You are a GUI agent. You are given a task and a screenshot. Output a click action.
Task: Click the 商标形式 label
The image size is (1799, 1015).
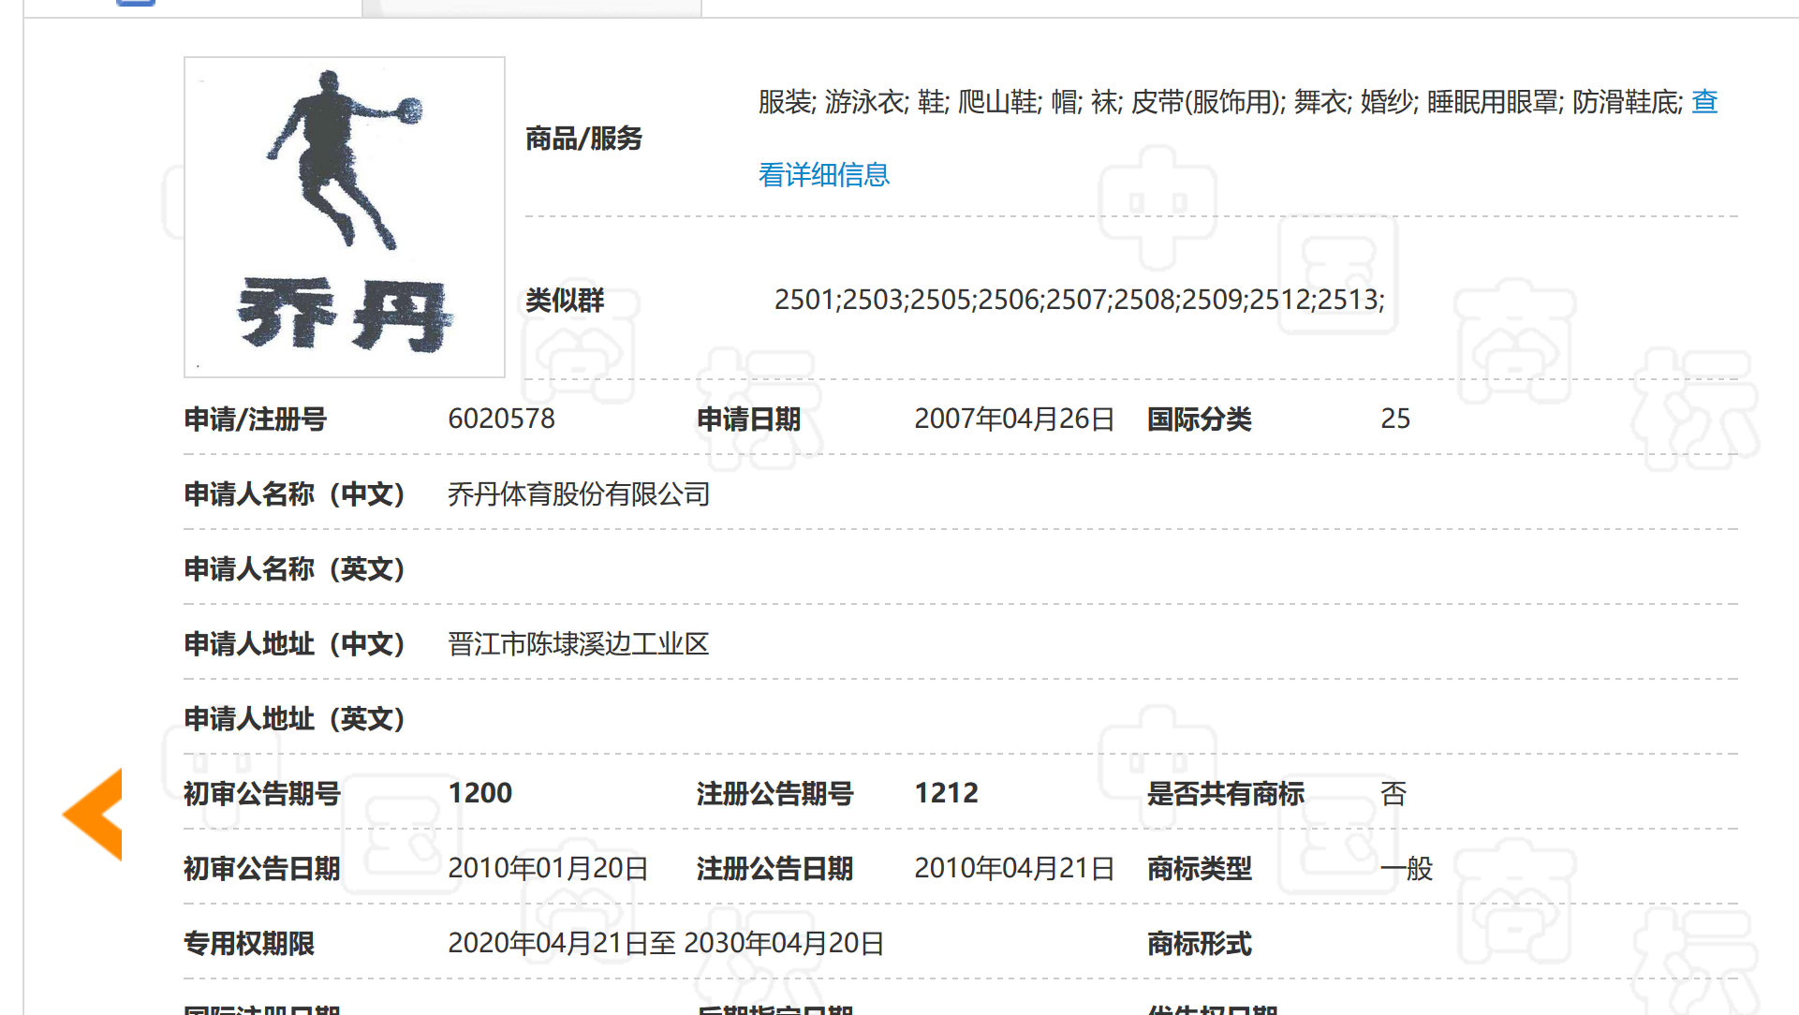coord(1200,943)
